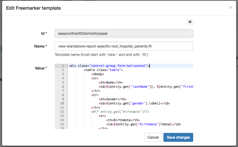Toggle the crossed-eye visibility icon
The height and width of the screenshot is (147, 238).
coord(190,22)
